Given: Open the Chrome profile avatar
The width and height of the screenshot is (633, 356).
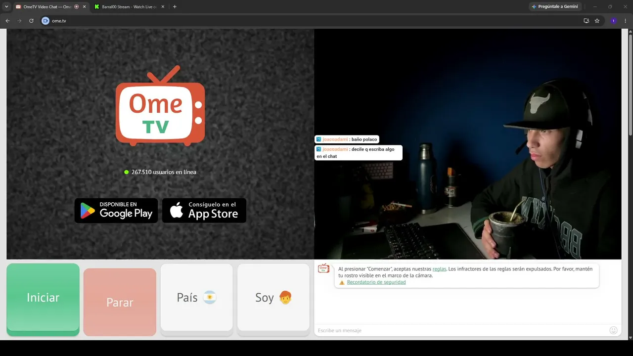Looking at the screenshot, I should [614, 21].
